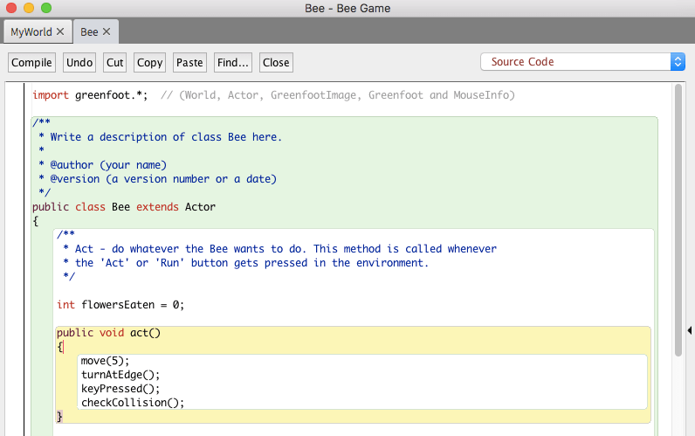Viewport: 695px width, 436px height.
Task: Click the comment listing World, Actor, GreenfootImage
Action: click(338, 95)
